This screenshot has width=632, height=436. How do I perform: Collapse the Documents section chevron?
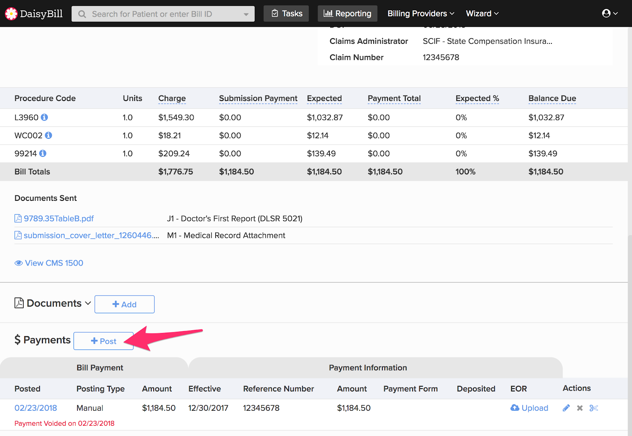[88, 303]
